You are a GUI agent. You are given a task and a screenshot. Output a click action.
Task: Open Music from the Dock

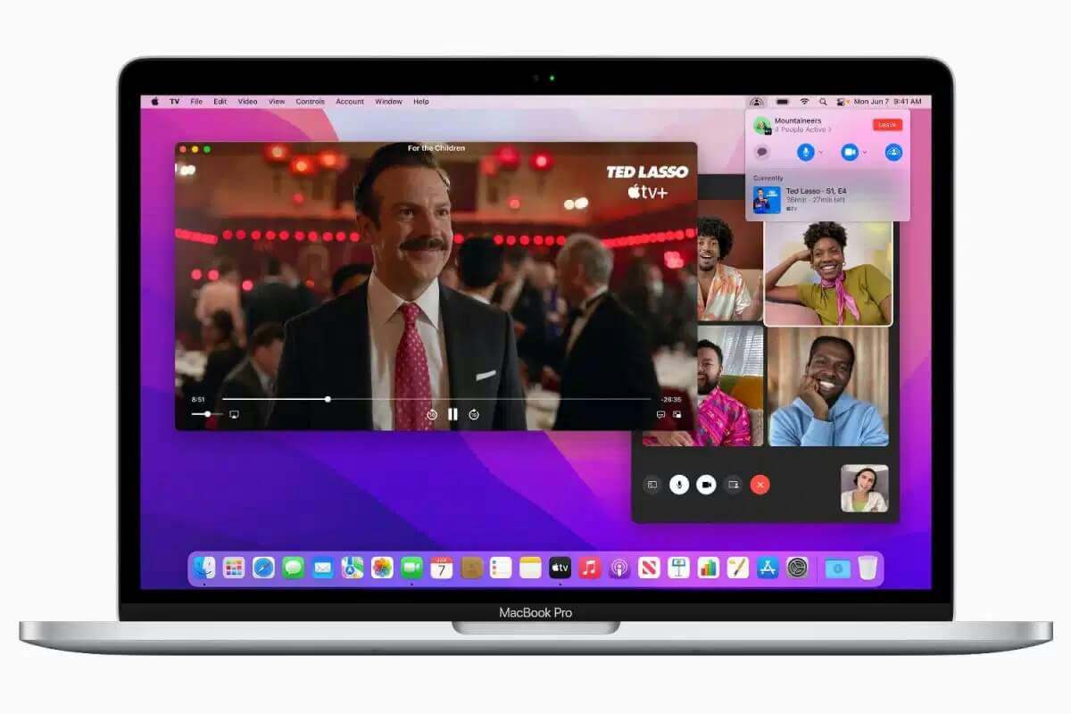pos(589,567)
